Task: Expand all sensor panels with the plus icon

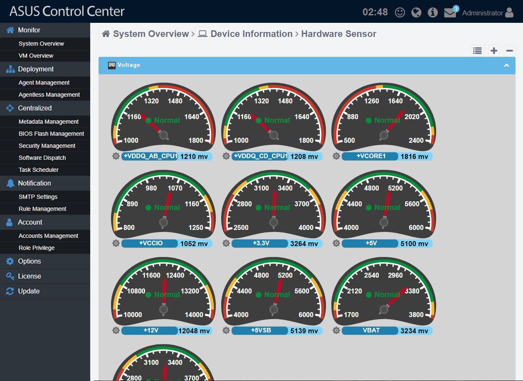Action: click(x=493, y=50)
